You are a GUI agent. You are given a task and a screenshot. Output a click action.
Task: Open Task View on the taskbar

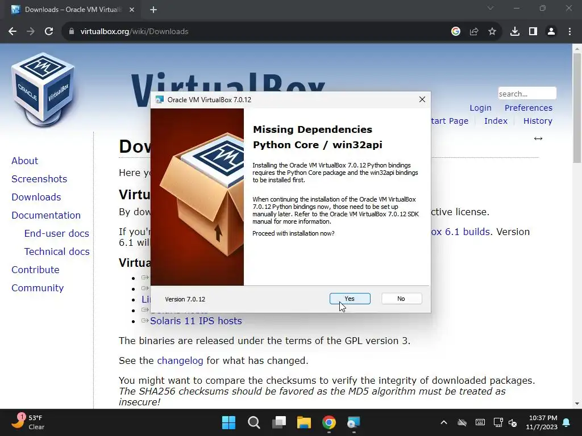(278, 422)
